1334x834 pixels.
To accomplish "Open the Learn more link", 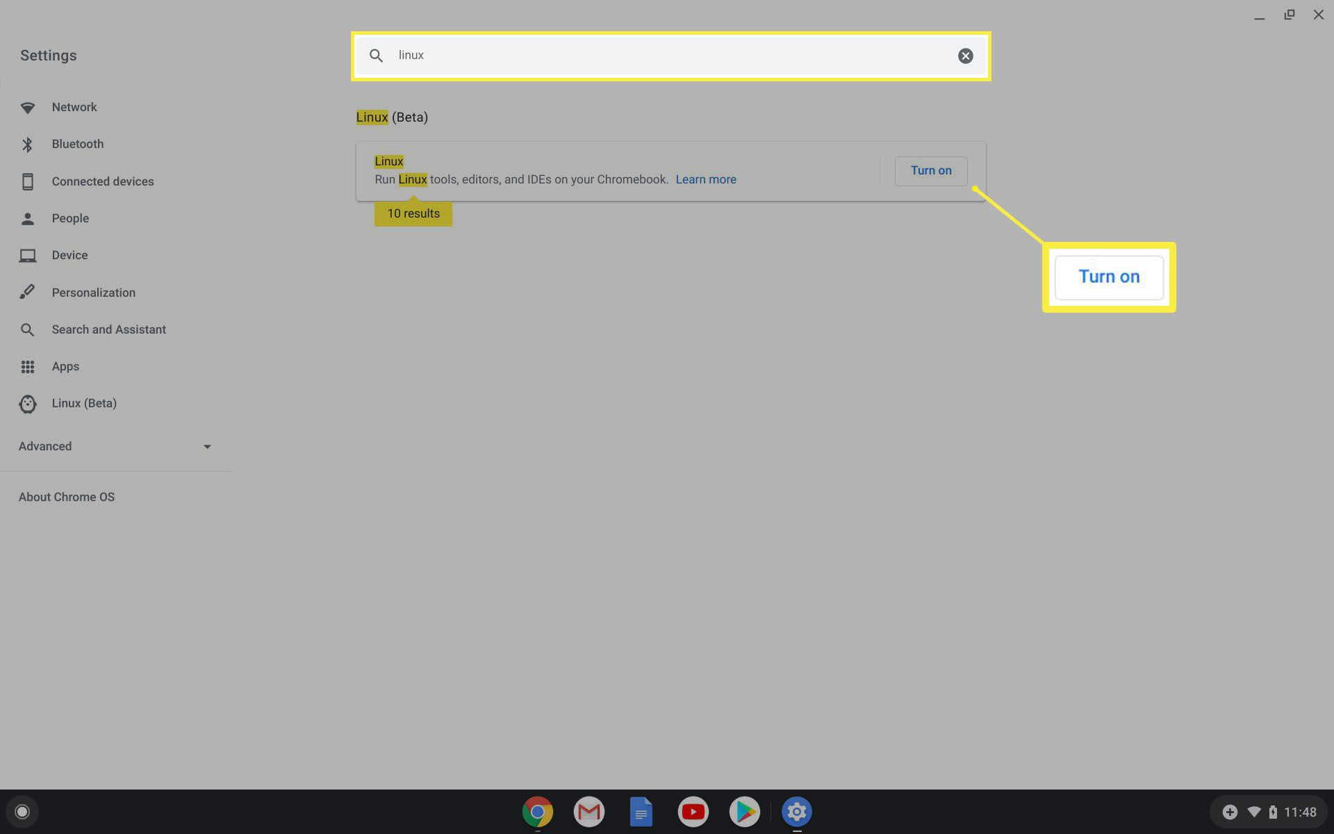I will tap(706, 179).
